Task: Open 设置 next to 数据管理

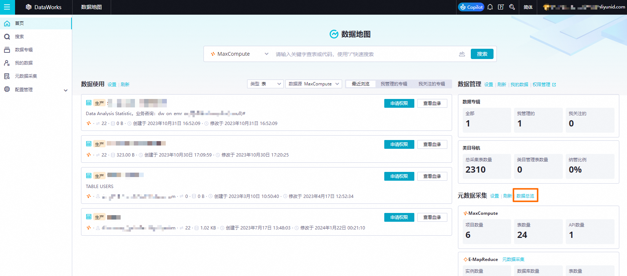Action: tap(489, 85)
